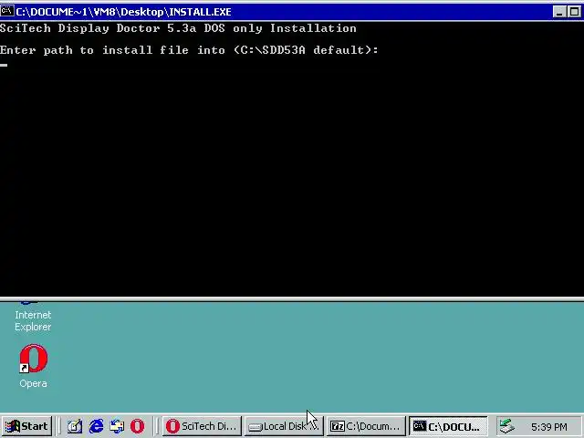The image size is (584, 438).
Task: Maximize the INSTALL.EXE console window
Action: pyautogui.click(x=574, y=12)
